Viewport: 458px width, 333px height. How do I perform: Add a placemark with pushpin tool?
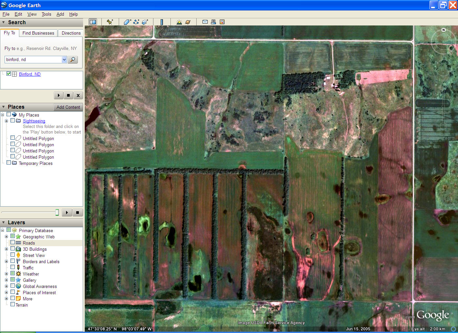click(x=110, y=22)
